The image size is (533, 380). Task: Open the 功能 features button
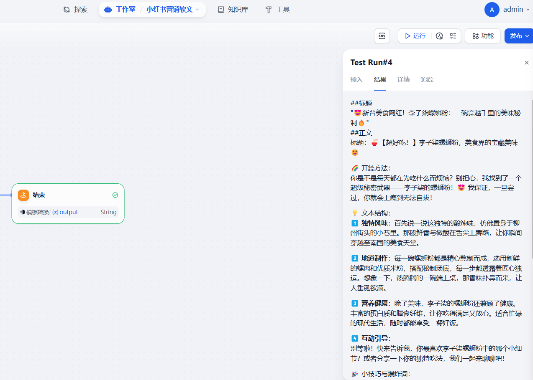click(482, 36)
